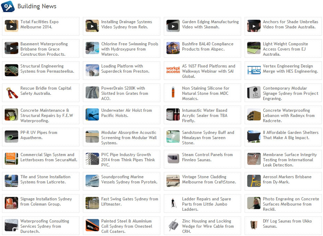
Task: Click the DIY Log Saunas cabin icon
Action: click(254, 225)
